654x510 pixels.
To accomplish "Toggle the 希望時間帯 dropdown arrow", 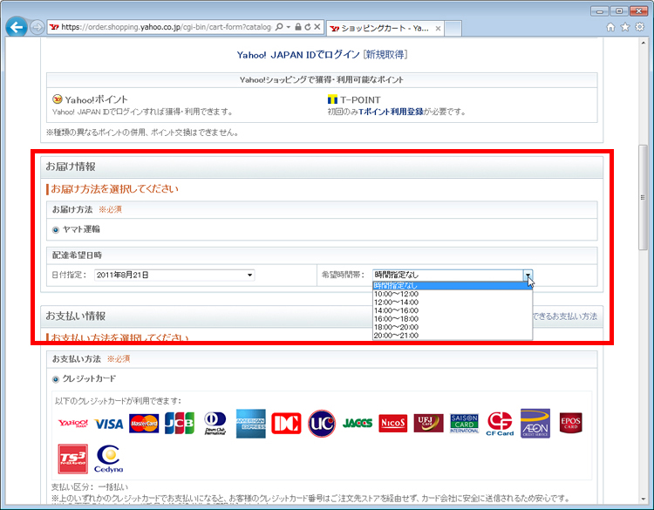I will click(528, 275).
